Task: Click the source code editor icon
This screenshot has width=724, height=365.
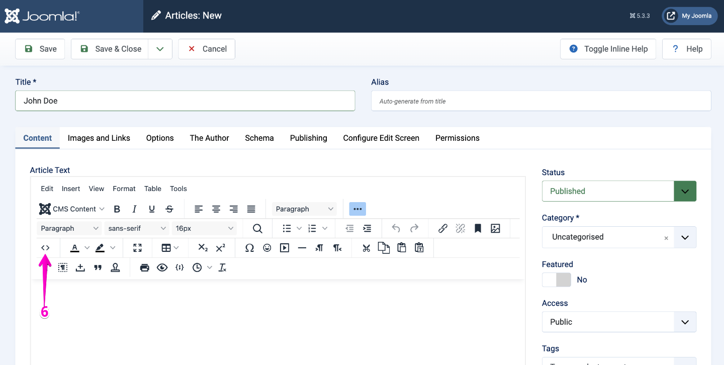Action: tap(45, 248)
